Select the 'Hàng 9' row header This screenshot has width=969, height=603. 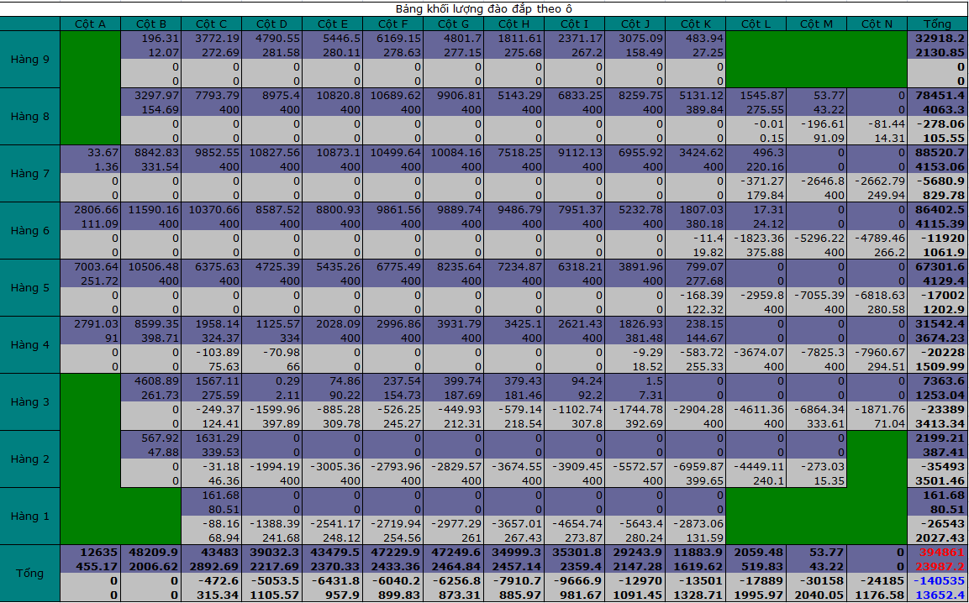pos(30,60)
